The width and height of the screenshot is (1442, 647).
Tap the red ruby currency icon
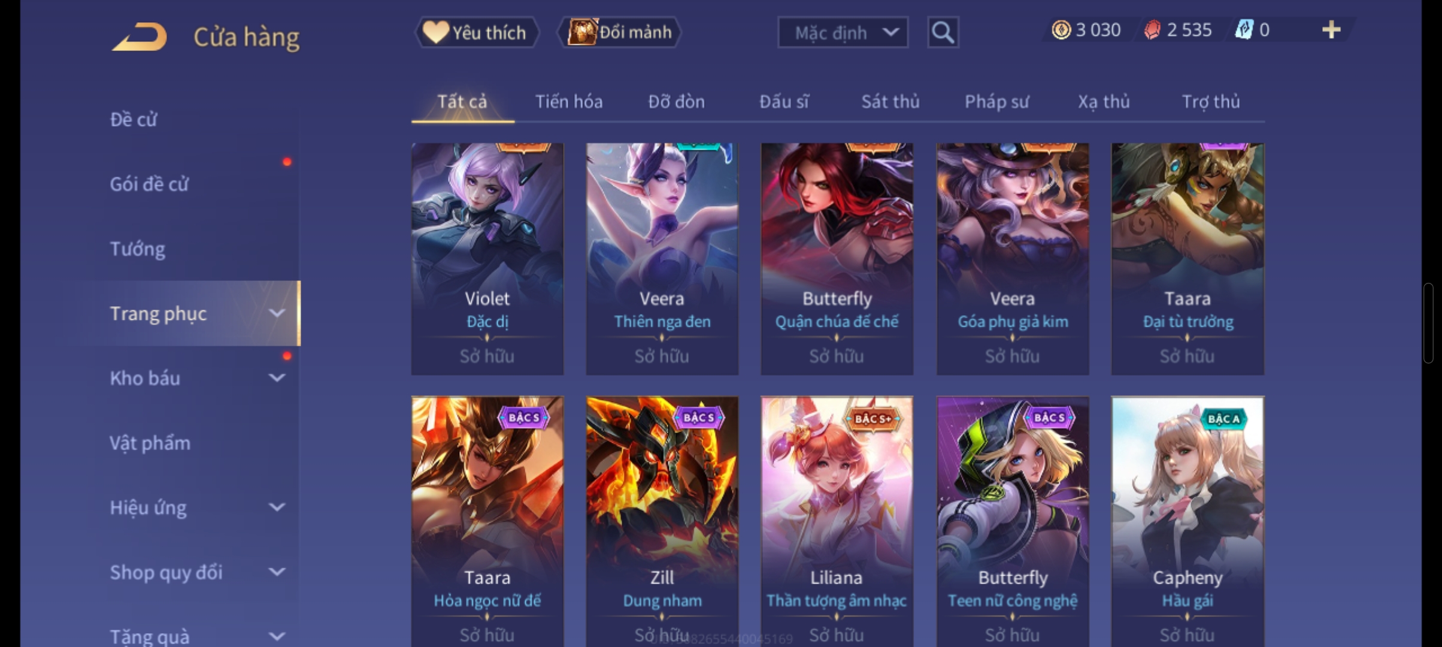tap(1152, 30)
